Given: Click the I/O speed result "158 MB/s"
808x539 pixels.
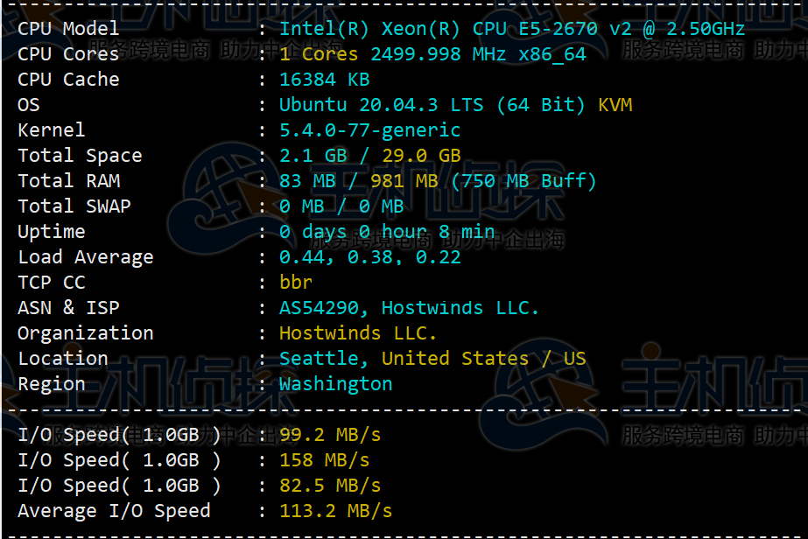Looking at the screenshot, I should (324, 460).
